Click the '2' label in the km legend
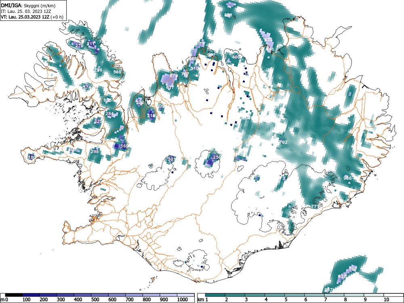Screen dimensions: 404x303 227,300
